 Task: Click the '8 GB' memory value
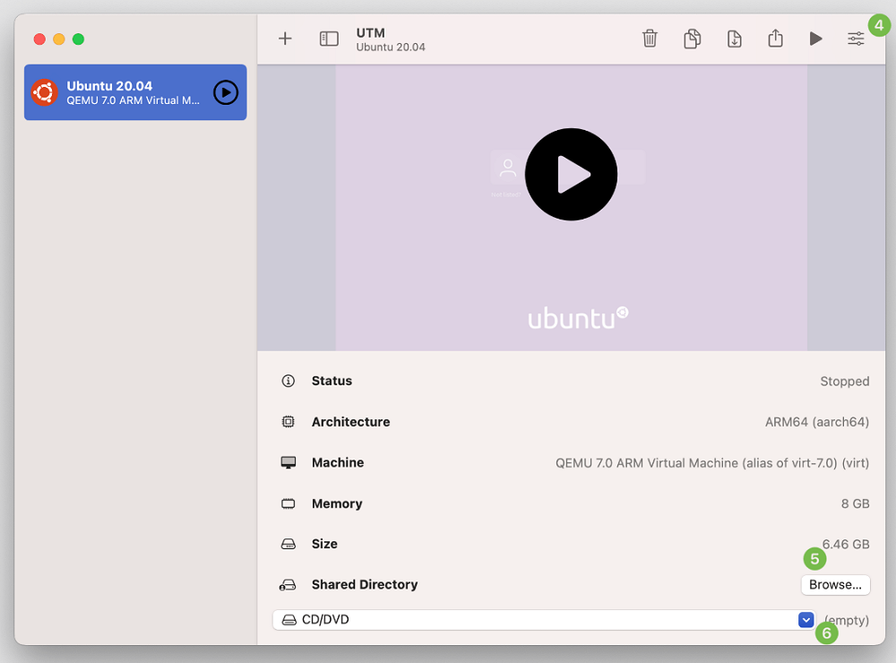(x=855, y=504)
